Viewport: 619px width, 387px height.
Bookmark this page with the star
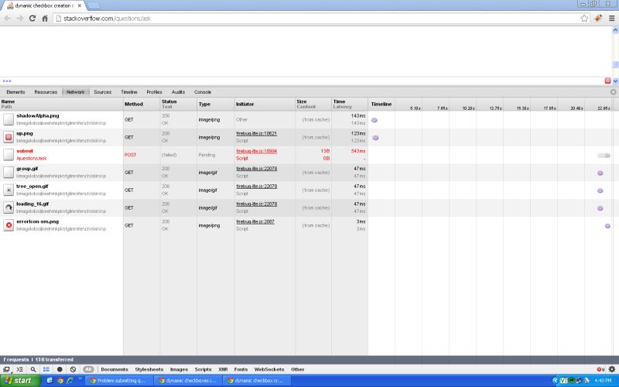click(584, 18)
